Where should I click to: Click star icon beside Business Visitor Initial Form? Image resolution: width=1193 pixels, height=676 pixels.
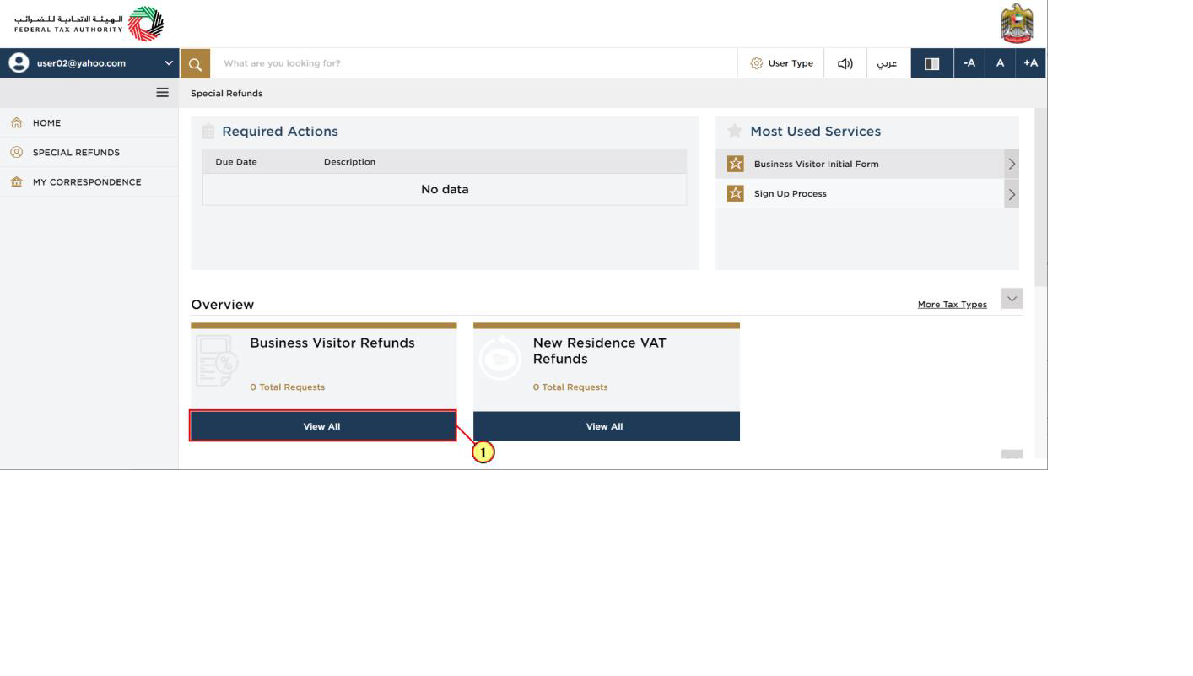click(736, 164)
